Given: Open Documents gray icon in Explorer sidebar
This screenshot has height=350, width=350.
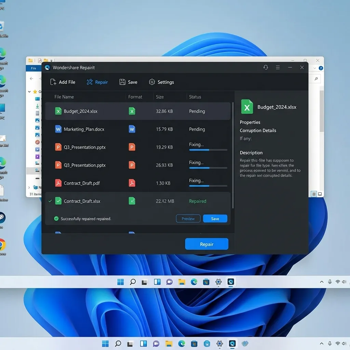Looking at the screenshot, I should point(37,113).
